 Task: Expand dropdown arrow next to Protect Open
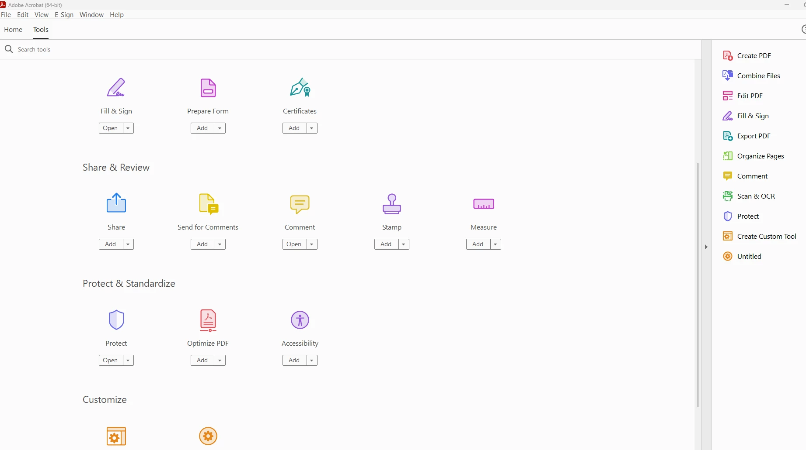[x=128, y=361]
